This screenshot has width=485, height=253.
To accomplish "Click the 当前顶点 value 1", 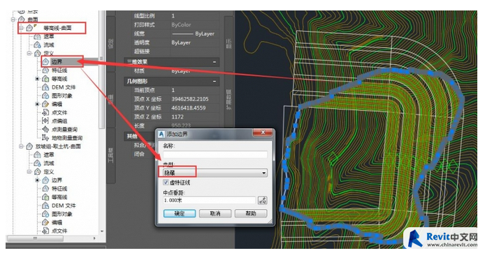I will tap(173, 90).
